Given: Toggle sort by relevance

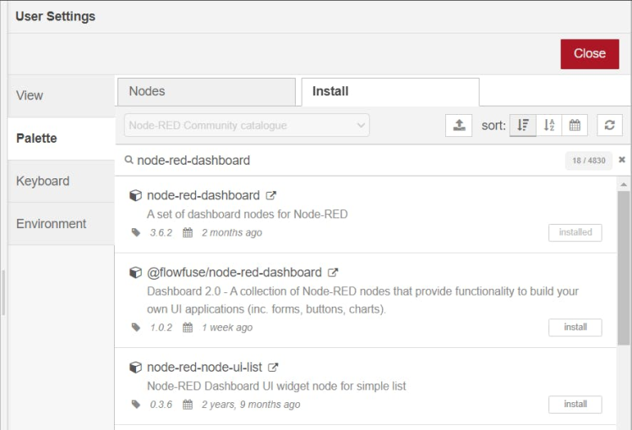Looking at the screenshot, I should click(521, 125).
